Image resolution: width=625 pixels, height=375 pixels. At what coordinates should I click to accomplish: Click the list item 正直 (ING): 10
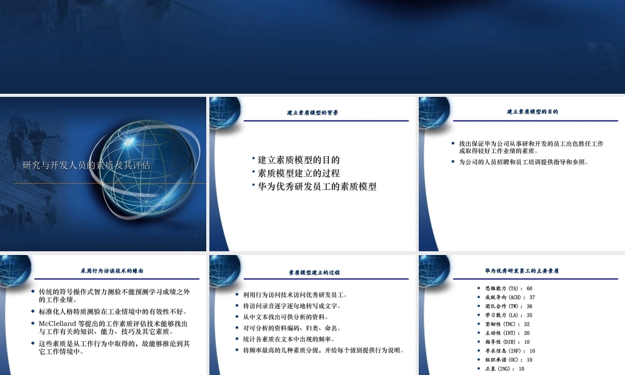pyautogui.click(x=504, y=369)
